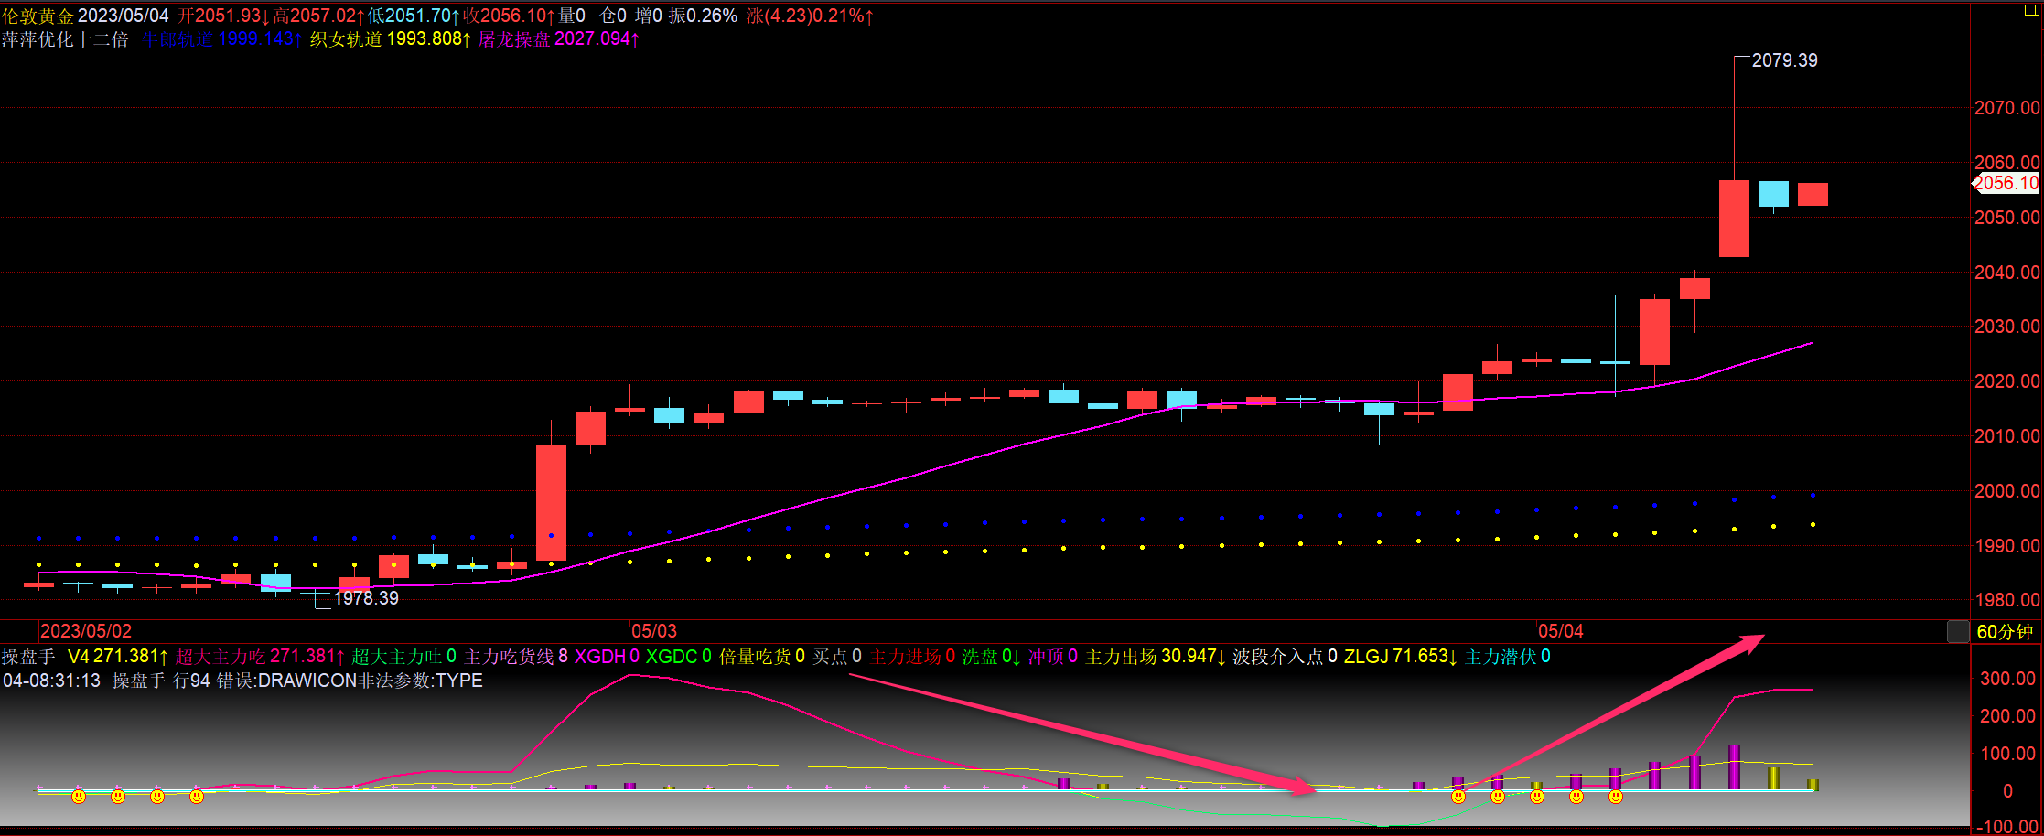This screenshot has height=836, width=2044.
Task: Toggle the gray square button beside 60分钟
Action: [1958, 631]
